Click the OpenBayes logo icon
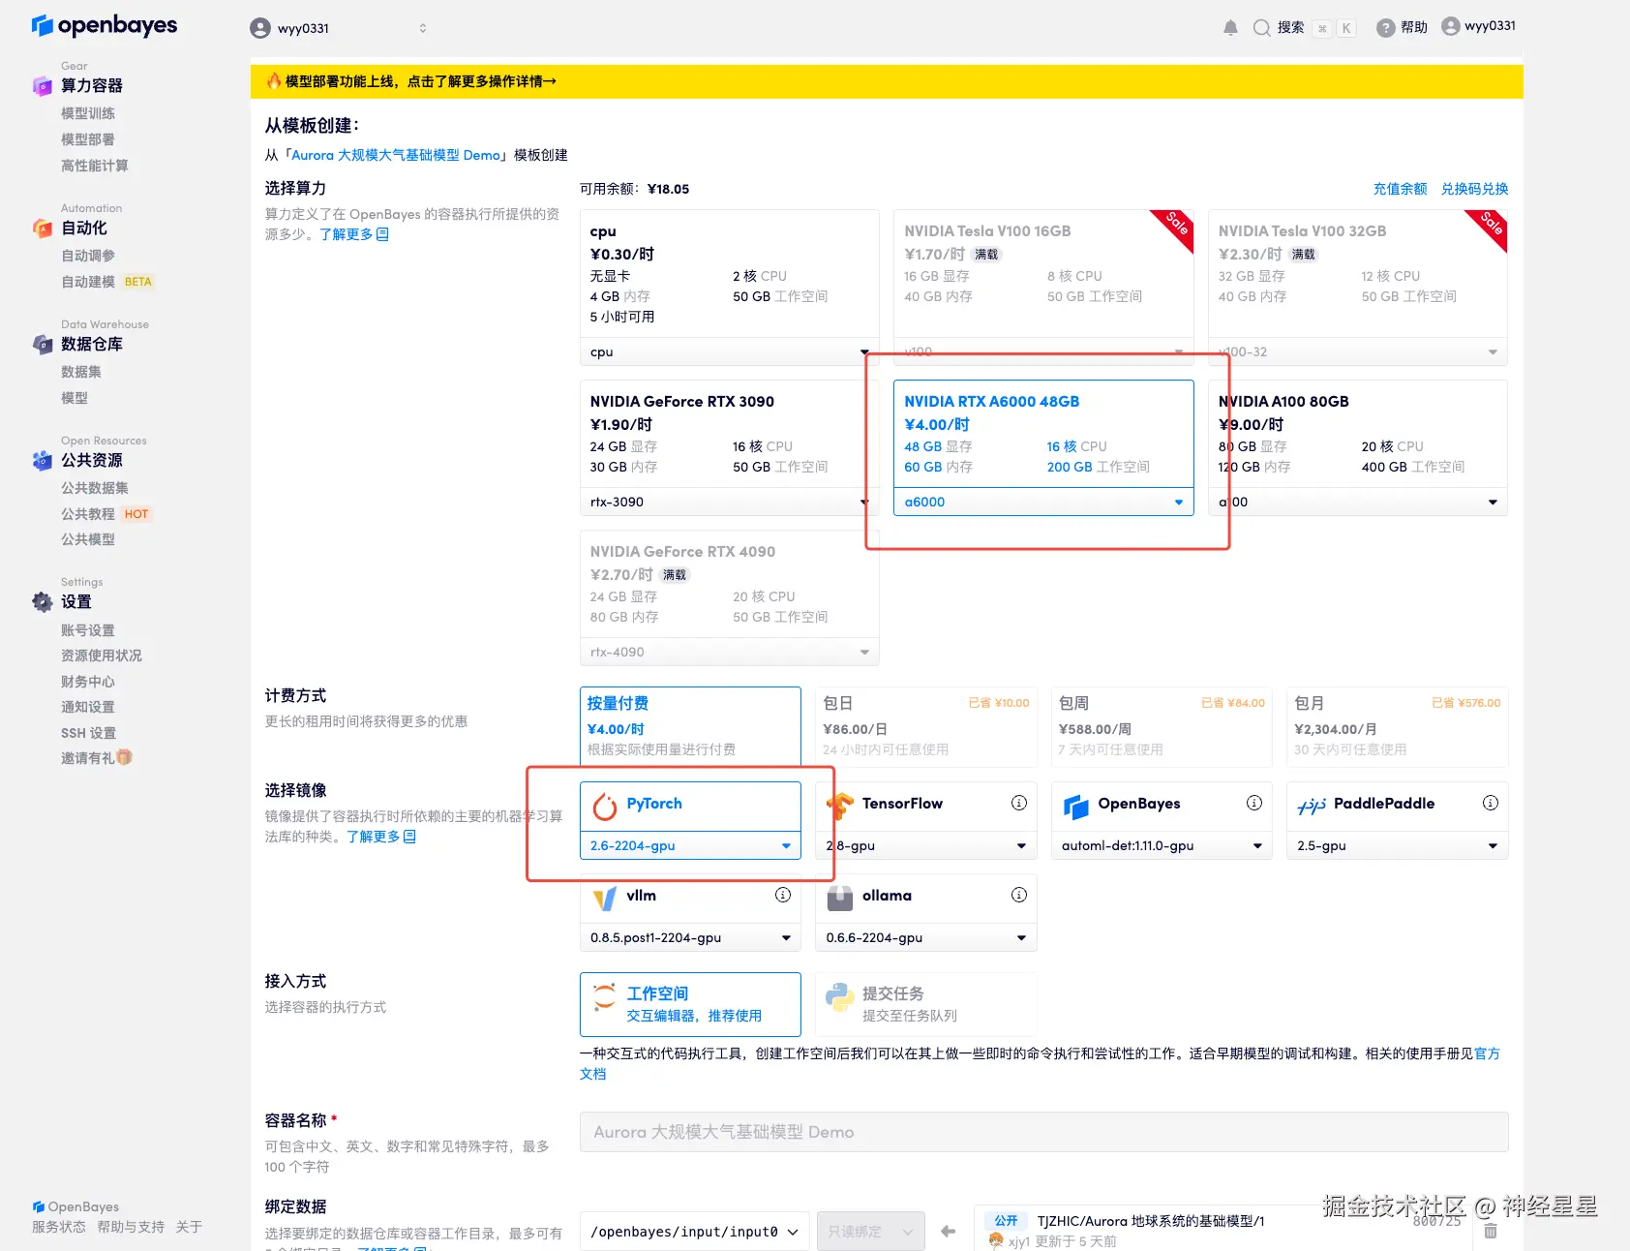This screenshot has height=1251, width=1630. 43,25
